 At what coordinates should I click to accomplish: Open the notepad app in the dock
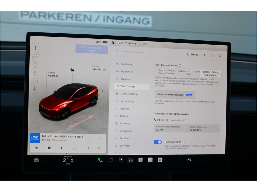150,160
